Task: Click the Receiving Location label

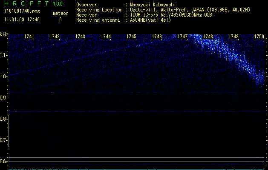Action: 99,10
